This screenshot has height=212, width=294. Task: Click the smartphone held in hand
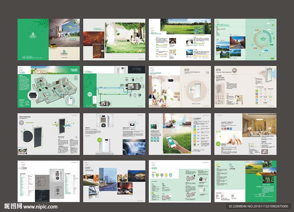click(x=171, y=142)
